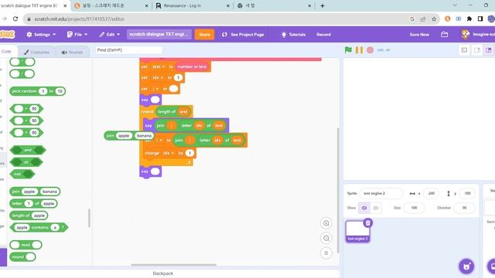Click the Record button in the menu bar
Viewport: 495px width, 278px height.
pyautogui.click(x=323, y=34)
